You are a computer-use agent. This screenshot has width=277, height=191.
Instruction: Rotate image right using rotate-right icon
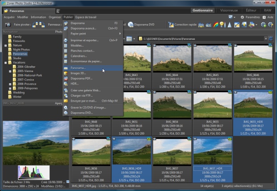(x=42, y=25)
